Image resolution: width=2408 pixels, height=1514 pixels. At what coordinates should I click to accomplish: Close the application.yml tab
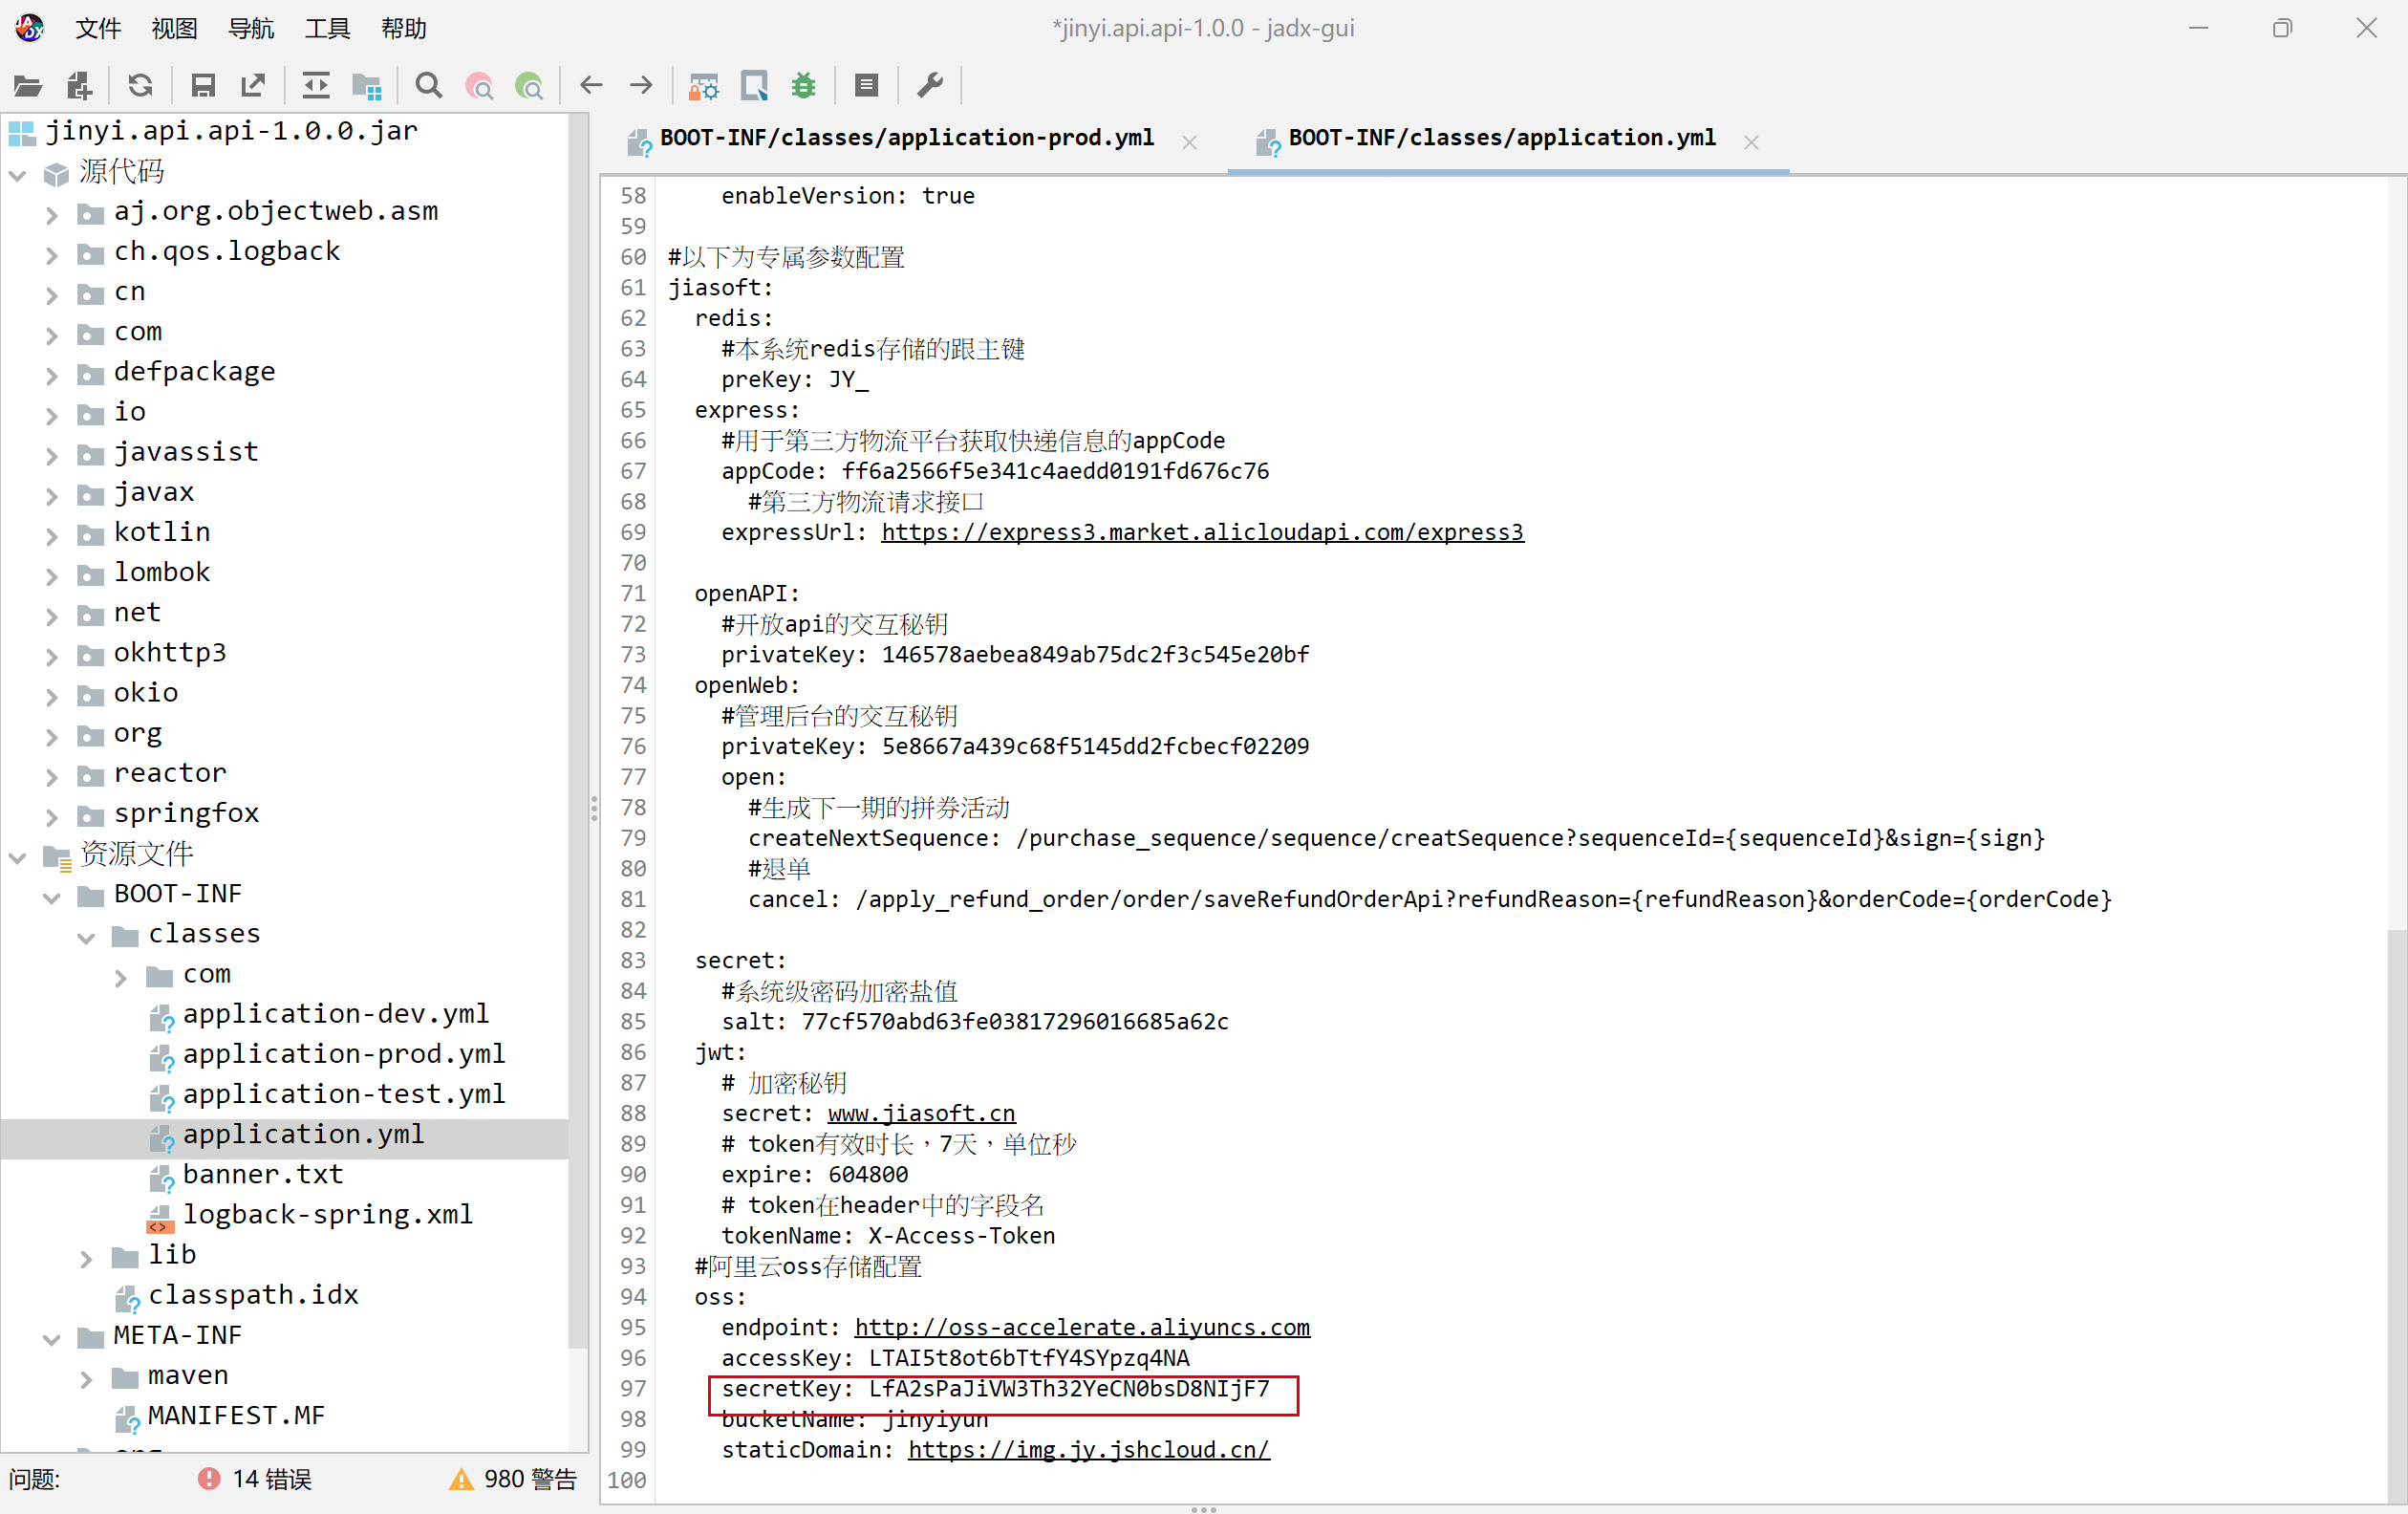point(1751,142)
